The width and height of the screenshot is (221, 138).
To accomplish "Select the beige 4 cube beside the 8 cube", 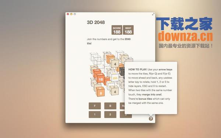I will point(114,91).
